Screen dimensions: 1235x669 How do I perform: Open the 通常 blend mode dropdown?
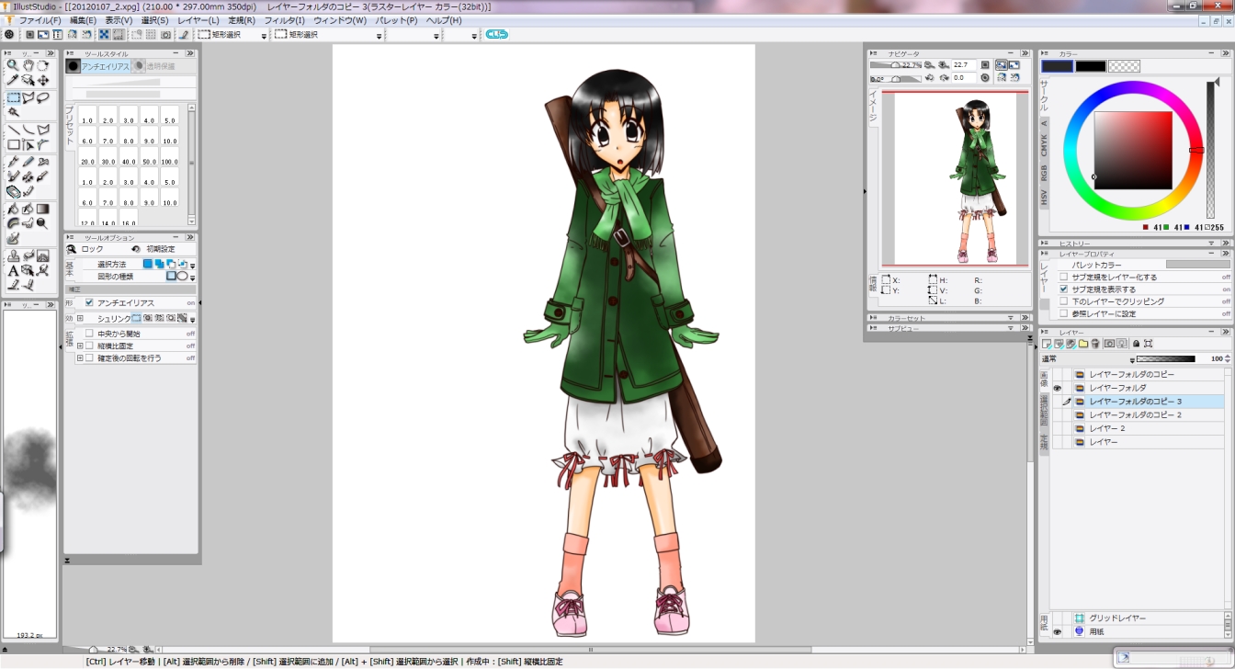click(x=1086, y=358)
